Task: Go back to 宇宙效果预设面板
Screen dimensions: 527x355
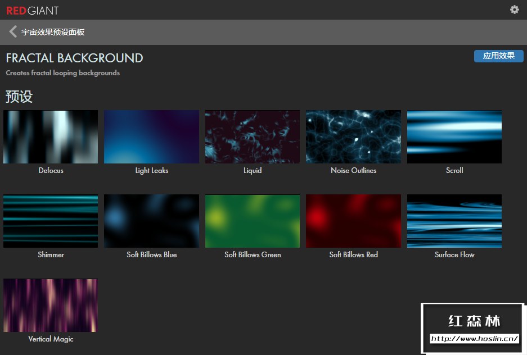Action: (x=53, y=32)
